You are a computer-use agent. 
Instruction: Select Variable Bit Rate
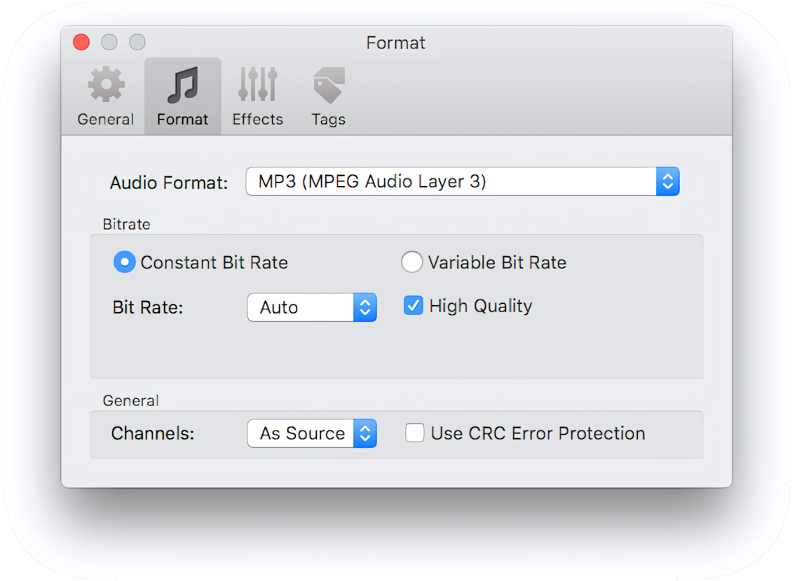pyautogui.click(x=412, y=262)
